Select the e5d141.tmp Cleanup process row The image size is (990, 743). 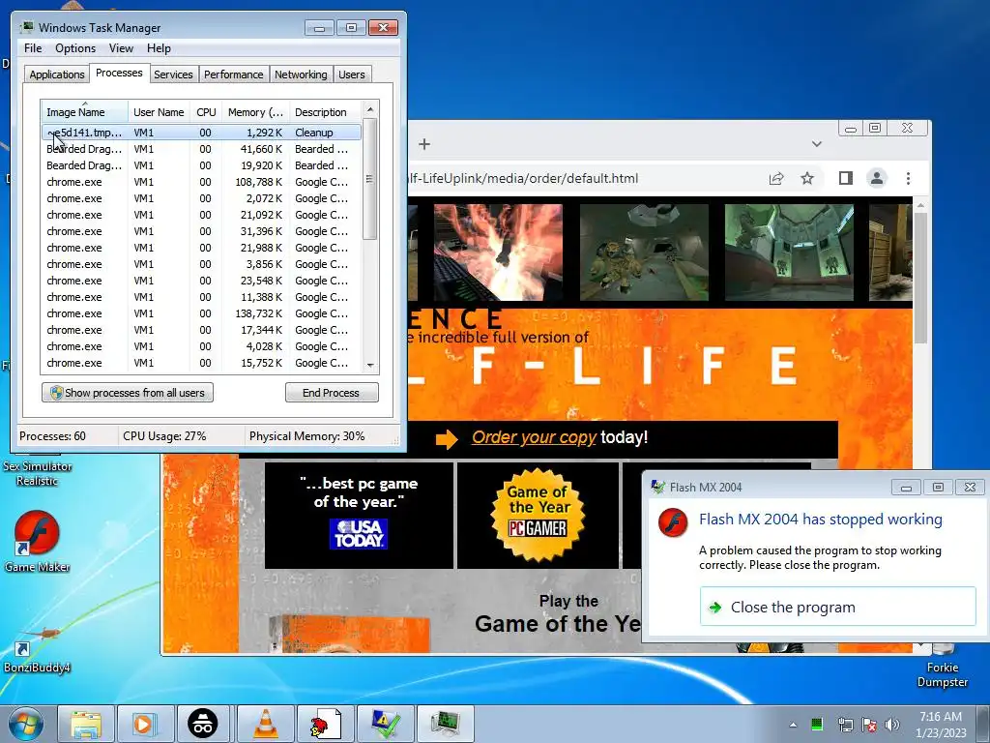[x=201, y=133]
